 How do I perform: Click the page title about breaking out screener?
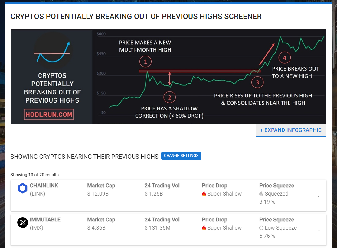click(x=136, y=17)
